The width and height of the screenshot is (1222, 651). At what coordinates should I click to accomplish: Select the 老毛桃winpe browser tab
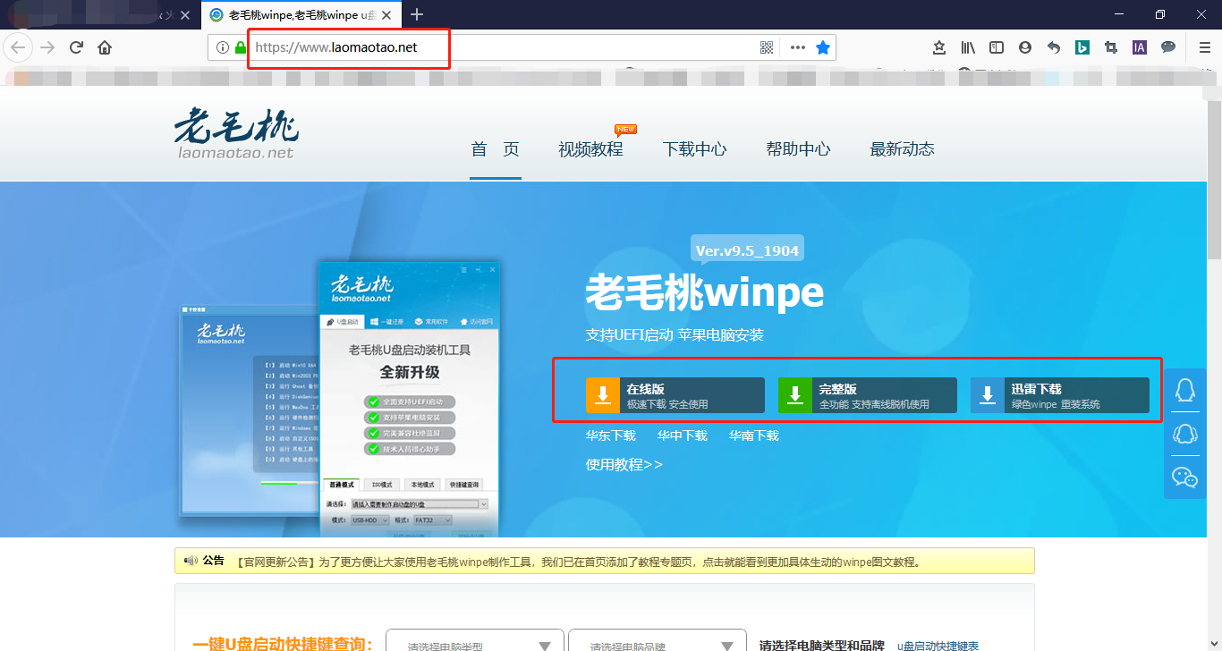point(301,15)
